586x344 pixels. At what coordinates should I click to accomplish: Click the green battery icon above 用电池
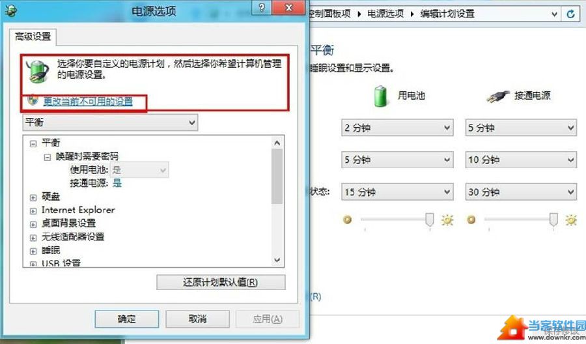click(x=380, y=96)
